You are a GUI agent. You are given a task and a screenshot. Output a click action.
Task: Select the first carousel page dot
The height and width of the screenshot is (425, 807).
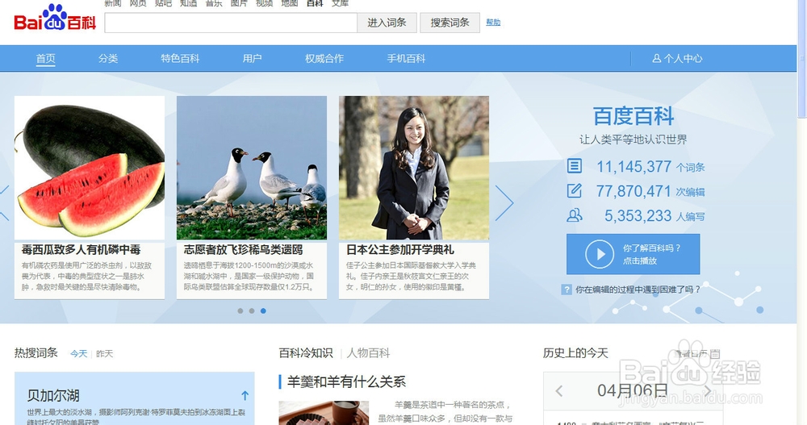tap(240, 310)
